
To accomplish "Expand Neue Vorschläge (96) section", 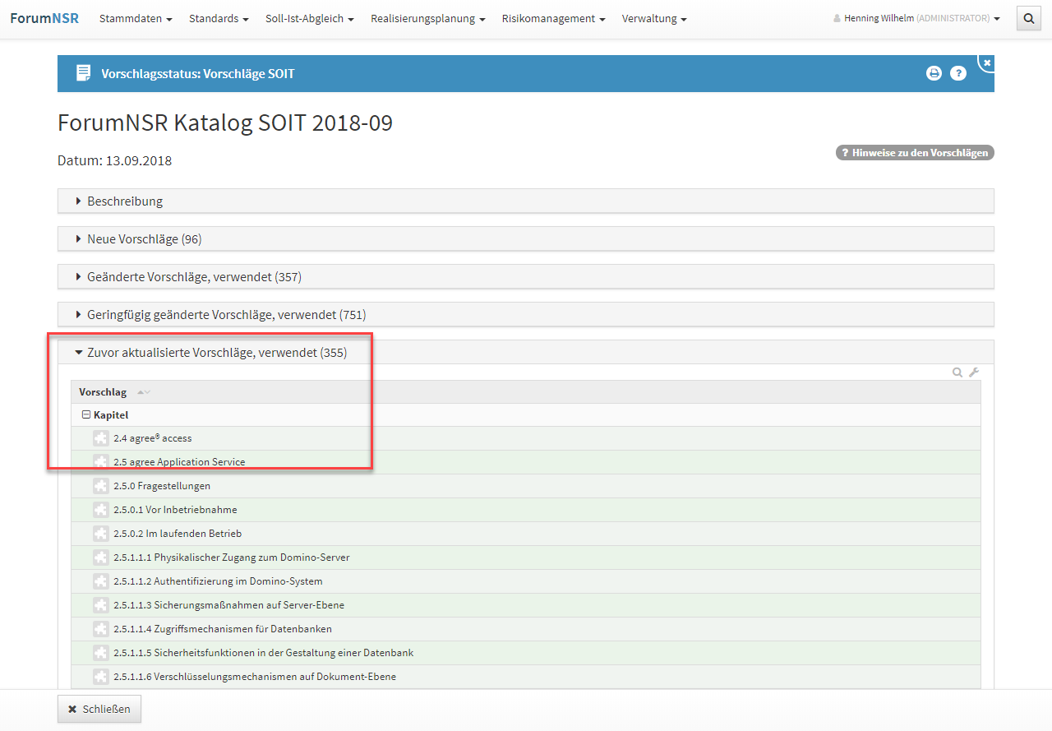I will coord(144,239).
